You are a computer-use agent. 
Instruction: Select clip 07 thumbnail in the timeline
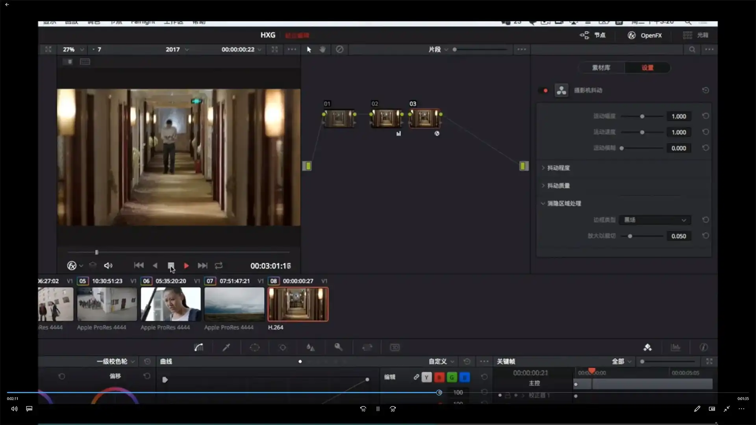pos(234,304)
